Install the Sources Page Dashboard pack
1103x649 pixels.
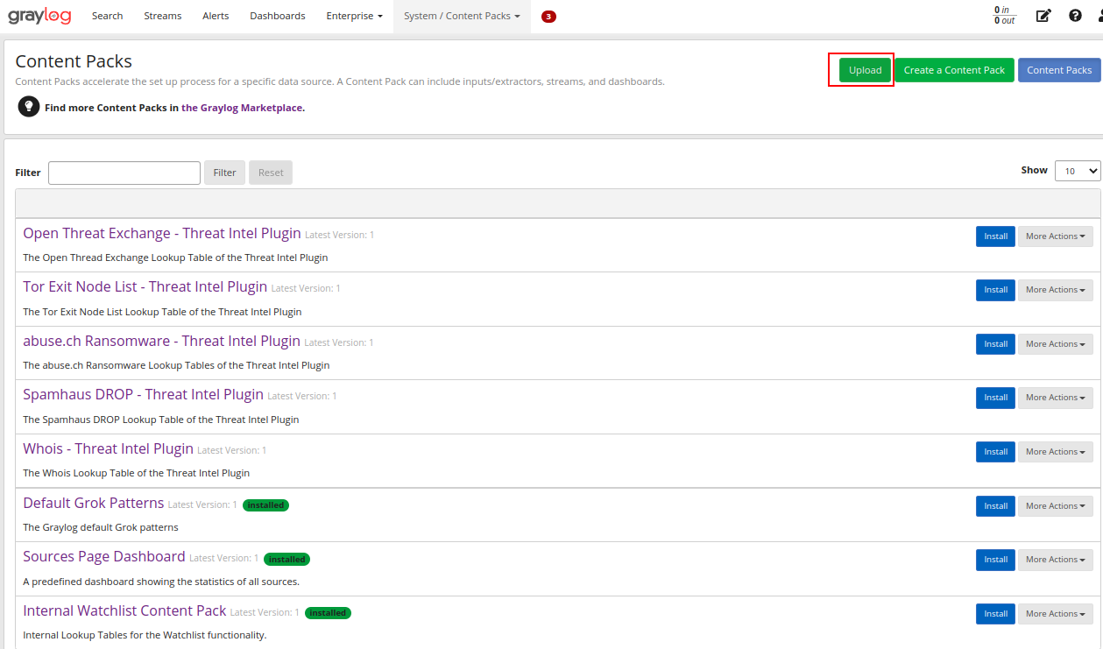995,560
